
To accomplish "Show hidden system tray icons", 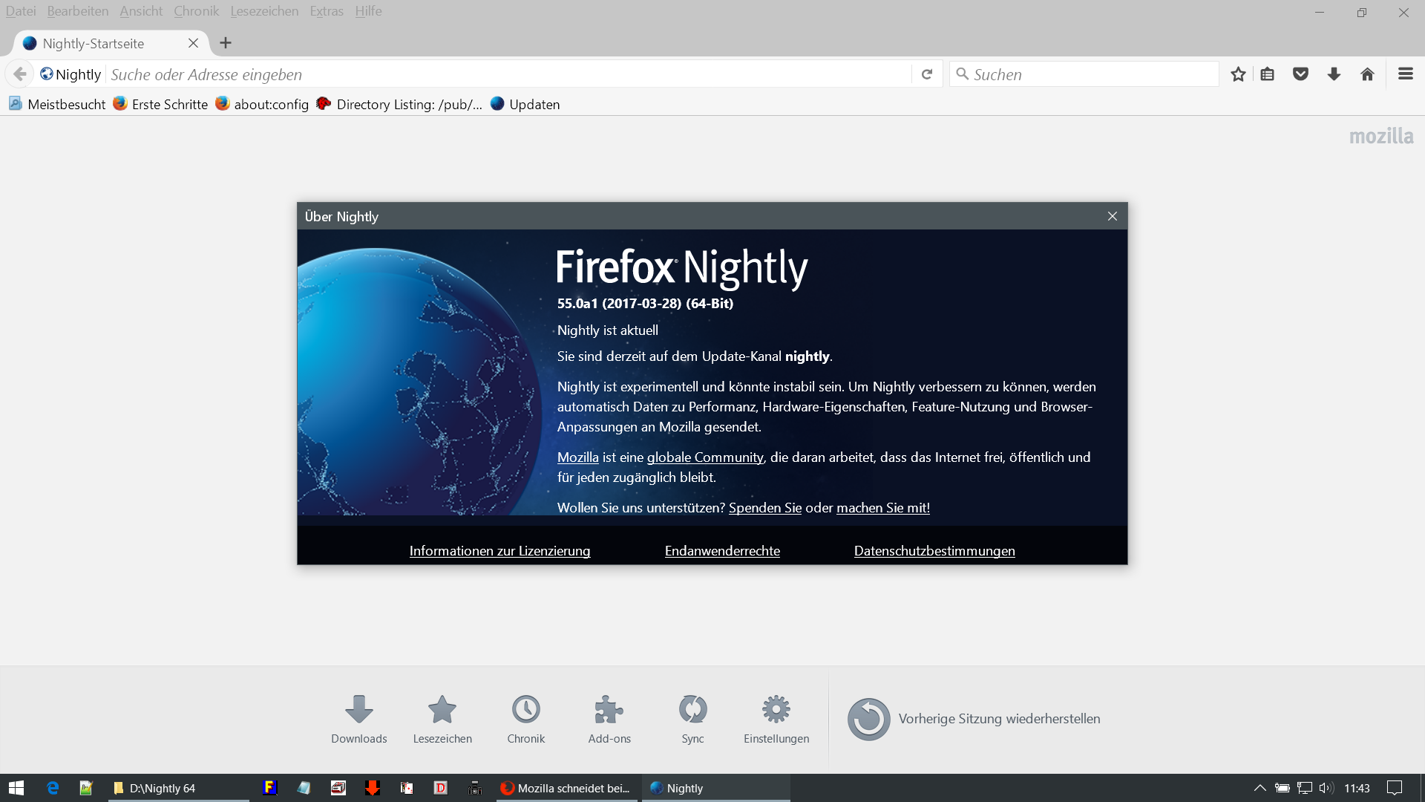I will [x=1259, y=788].
